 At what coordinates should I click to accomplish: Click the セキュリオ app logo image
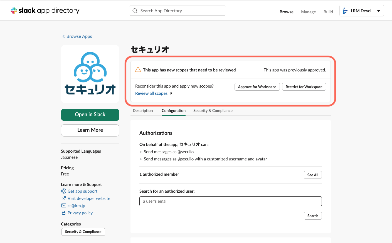pyautogui.click(x=90, y=74)
